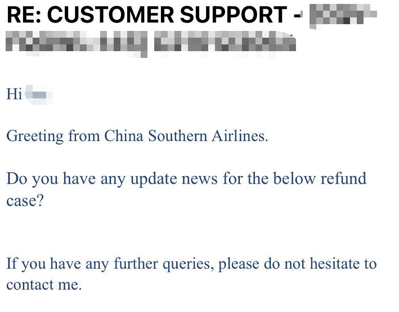Click the "RE: CUSTOMER SUPPORT" subject heading
The height and width of the screenshot is (312, 399).
147,15
